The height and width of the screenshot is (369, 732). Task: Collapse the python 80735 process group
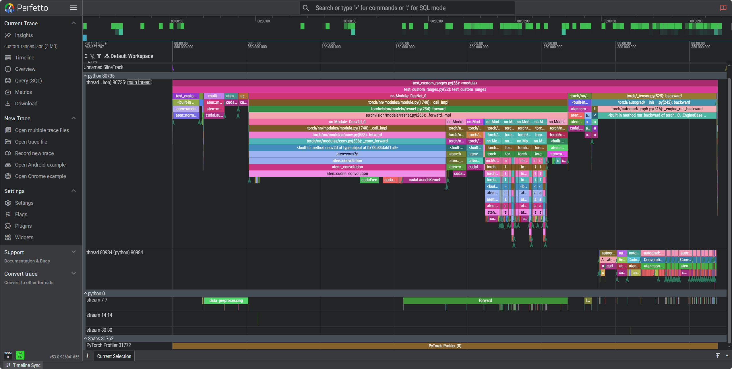tap(86, 76)
